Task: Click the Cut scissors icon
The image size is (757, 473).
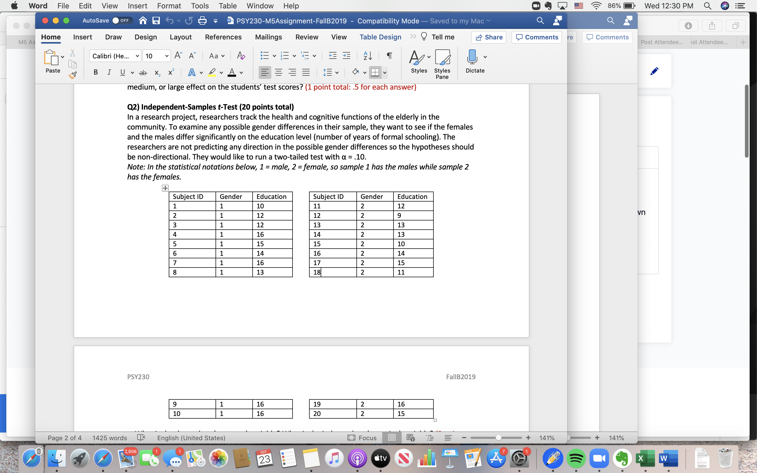Action: coord(73,53)
